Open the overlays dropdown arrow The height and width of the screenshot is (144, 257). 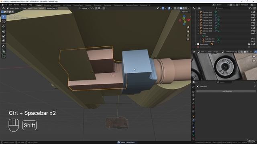(x=171, y=8)
